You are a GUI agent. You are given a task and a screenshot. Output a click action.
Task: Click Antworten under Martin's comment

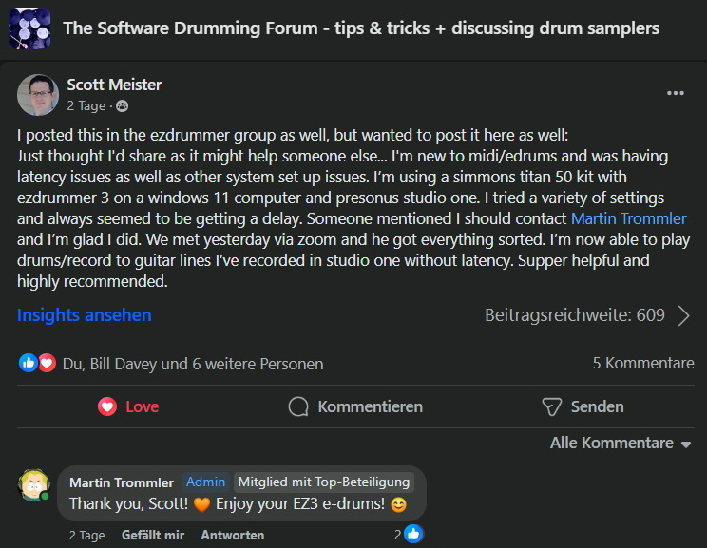pos(233,535)
